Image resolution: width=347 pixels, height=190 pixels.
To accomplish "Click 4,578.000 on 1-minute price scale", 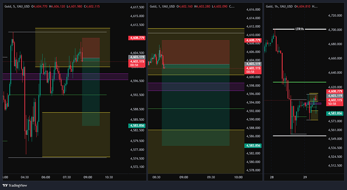I will 253,170.
